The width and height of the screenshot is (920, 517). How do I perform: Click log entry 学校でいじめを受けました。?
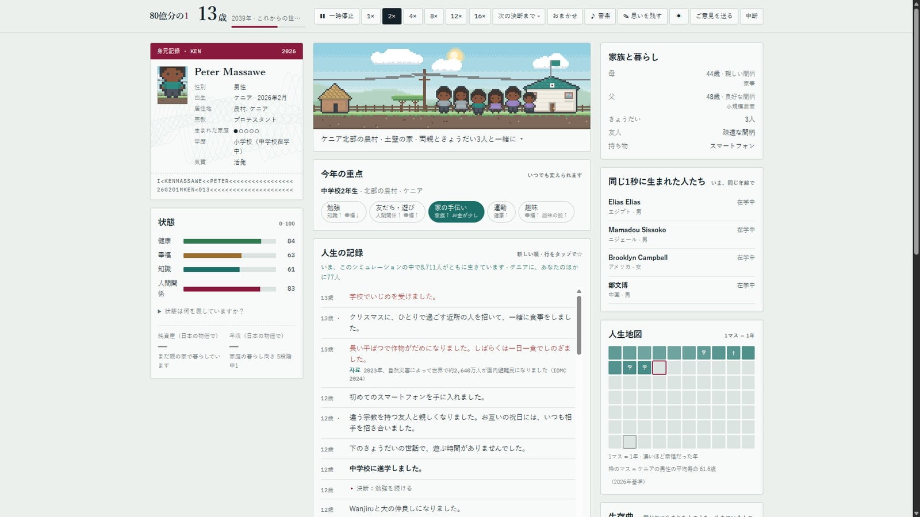pyautogui.click(x=394, y=297)
